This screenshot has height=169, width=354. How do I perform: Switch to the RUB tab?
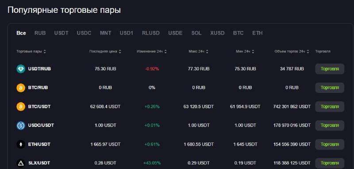click(40, 33)
